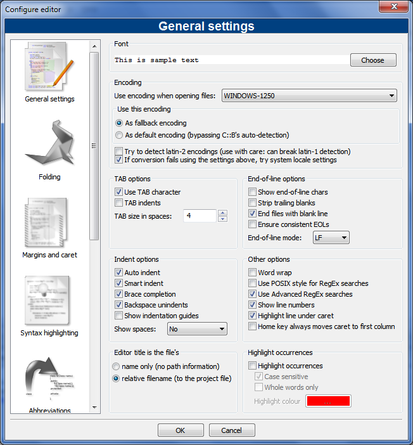The image size is (413, 445).
Task: Toggle Show indentation guides checkbox
Action: (118, 316)
